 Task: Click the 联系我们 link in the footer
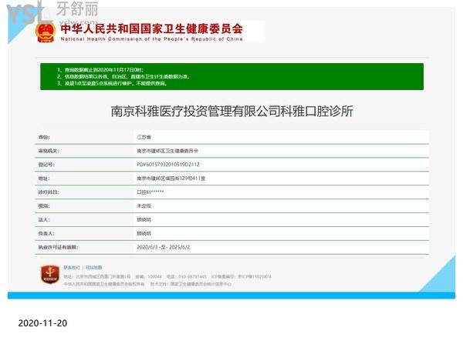[72, 267]
